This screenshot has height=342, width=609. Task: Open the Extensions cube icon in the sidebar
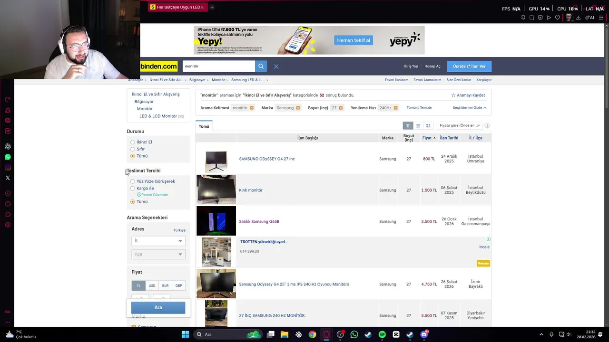tap(8, 214)
